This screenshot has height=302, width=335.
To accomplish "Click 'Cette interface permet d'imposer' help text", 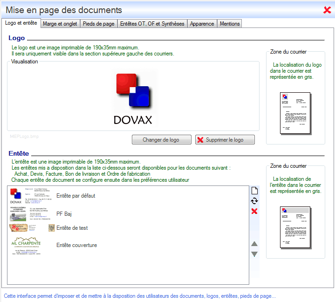I will 140,296.
